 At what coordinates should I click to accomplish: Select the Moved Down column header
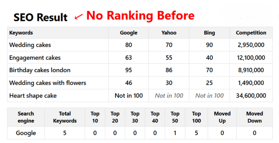254,117
